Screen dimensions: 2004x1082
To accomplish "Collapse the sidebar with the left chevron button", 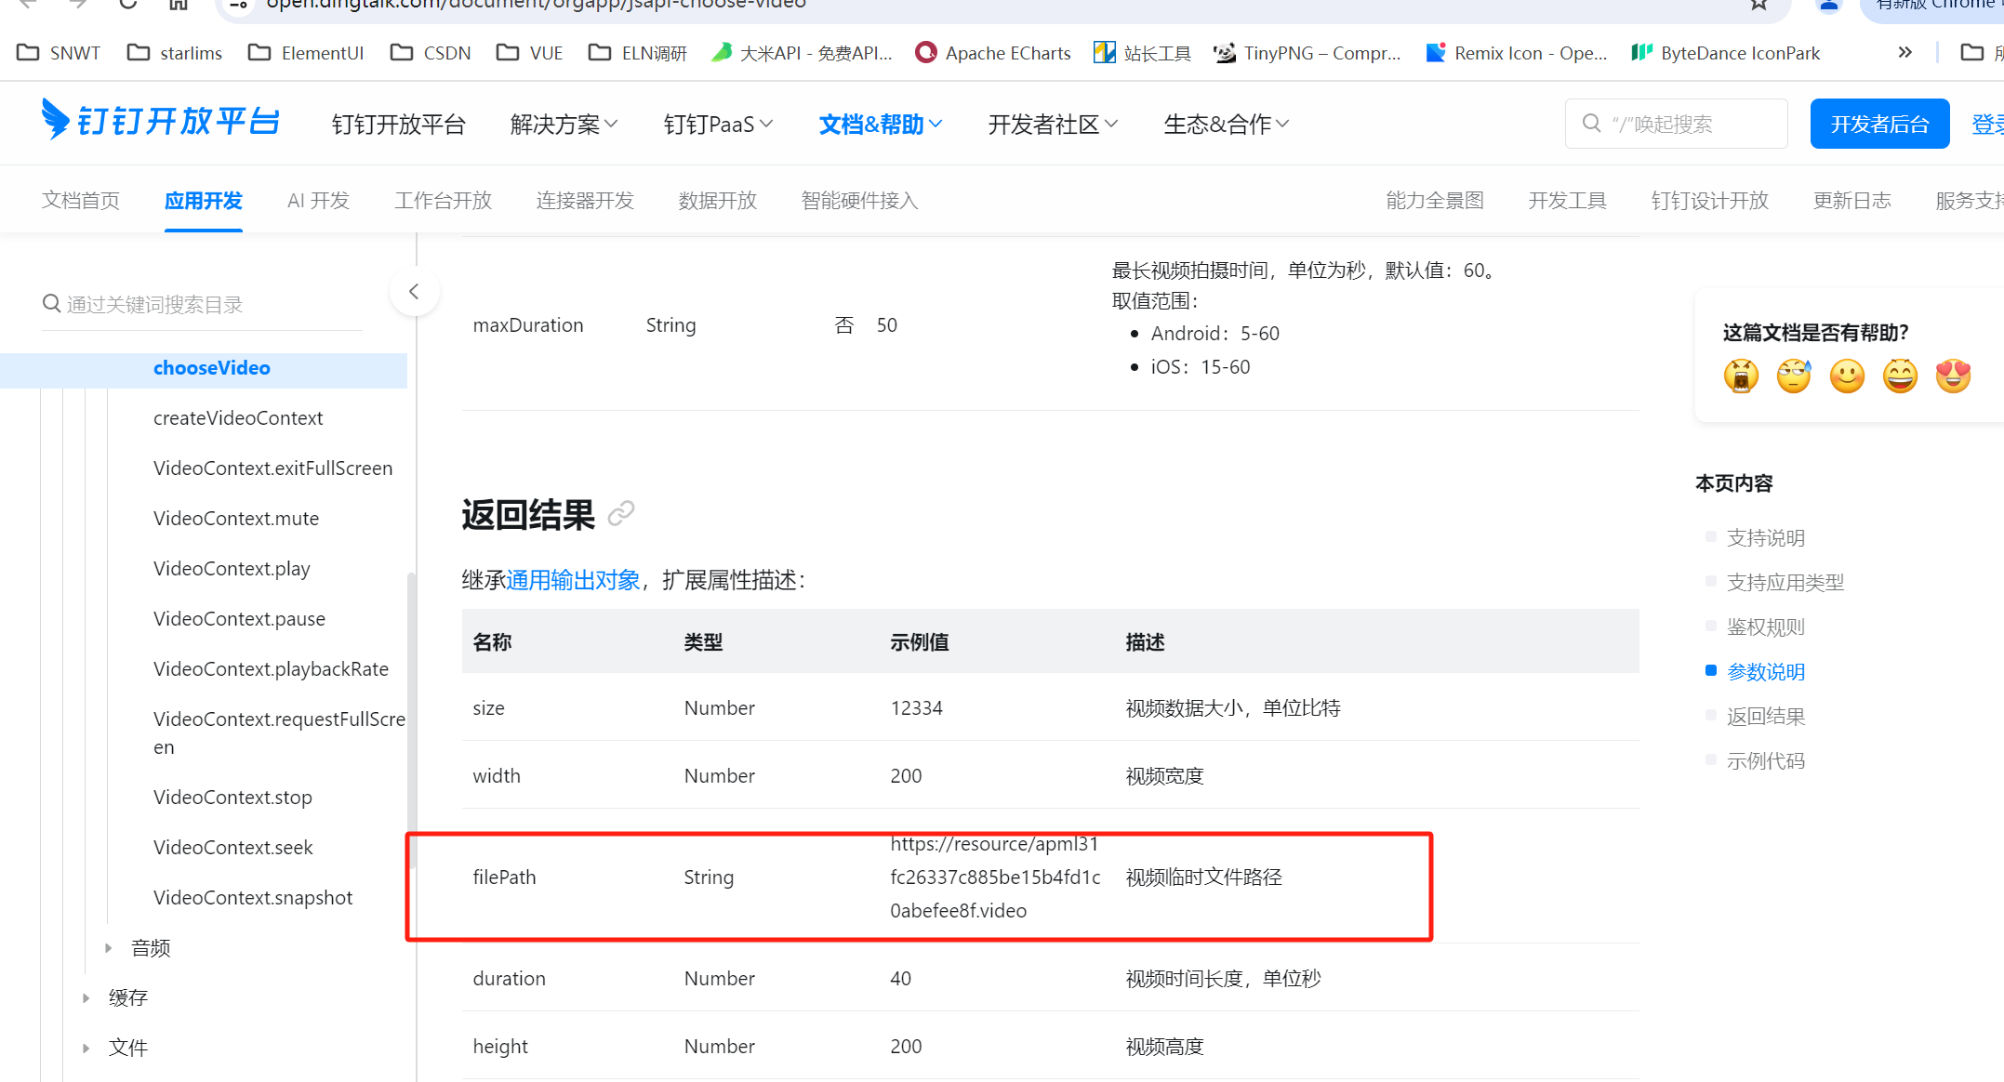I will (x=414, y=291).
